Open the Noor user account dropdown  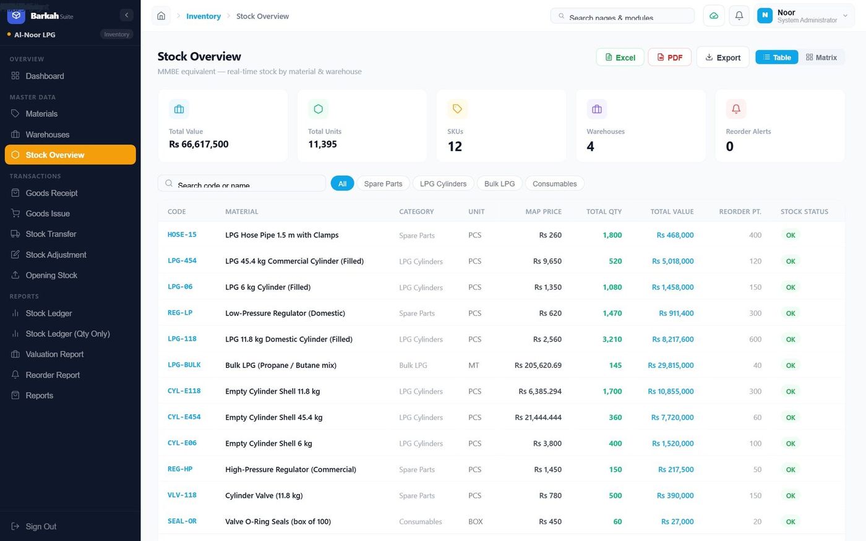805,16
